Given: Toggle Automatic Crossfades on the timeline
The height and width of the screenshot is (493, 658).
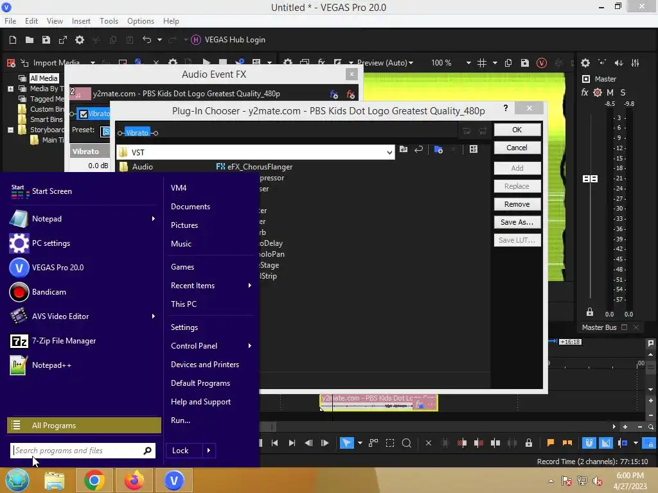Looking at the screenshot, I should [x=606, y=443].
